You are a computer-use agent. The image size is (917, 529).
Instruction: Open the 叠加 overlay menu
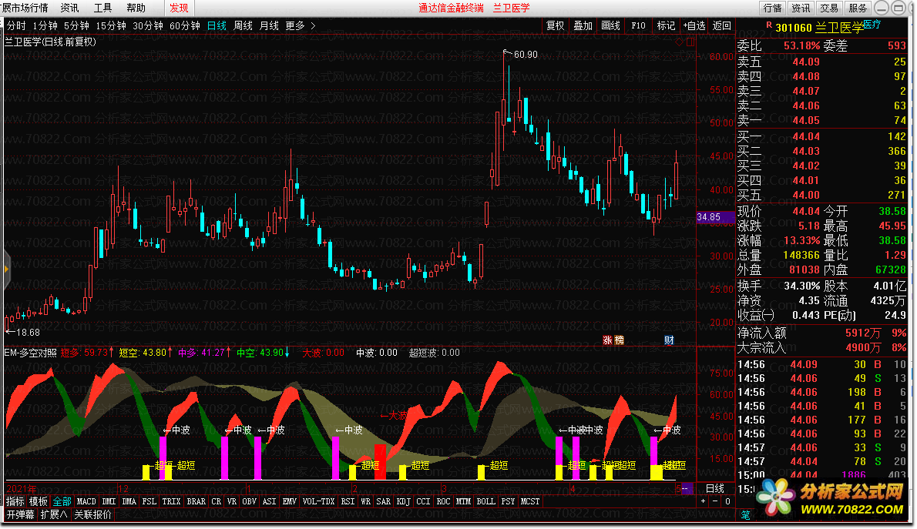(x=583, y=25)
